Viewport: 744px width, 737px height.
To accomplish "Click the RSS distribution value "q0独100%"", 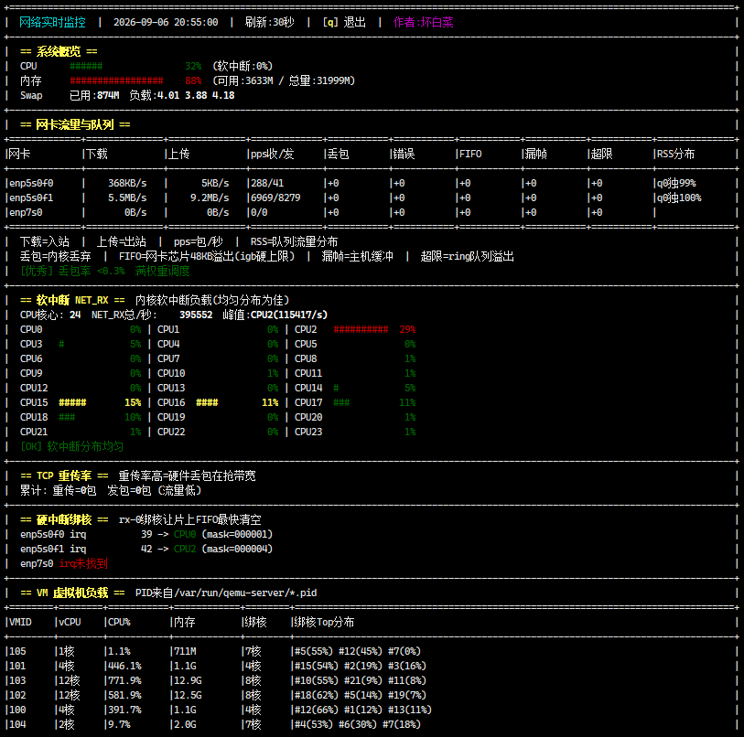I will [679, 198].
